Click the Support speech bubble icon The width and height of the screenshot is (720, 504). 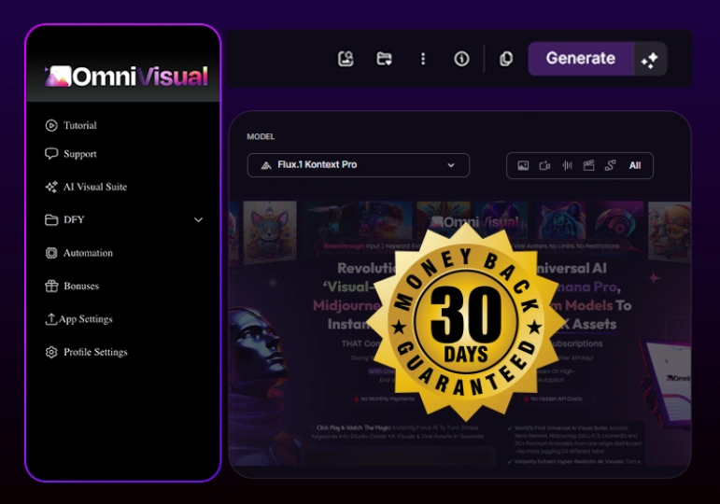pyautogui.click(x=51, y=154)
